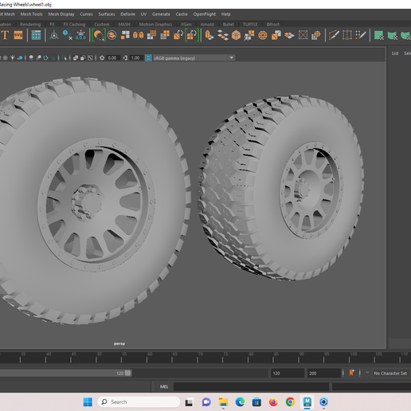Click the Center Pivot icon

pos(54,35)
